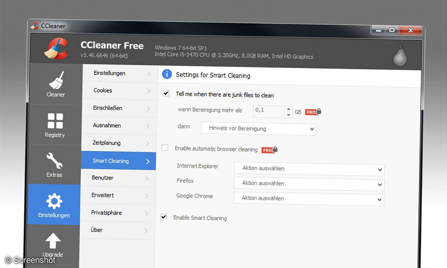Open the Google Chrome action dropdown
Image resolution: width=447 pixels, height=268 pixels.
pyautogui.click(x=309, y=198)
